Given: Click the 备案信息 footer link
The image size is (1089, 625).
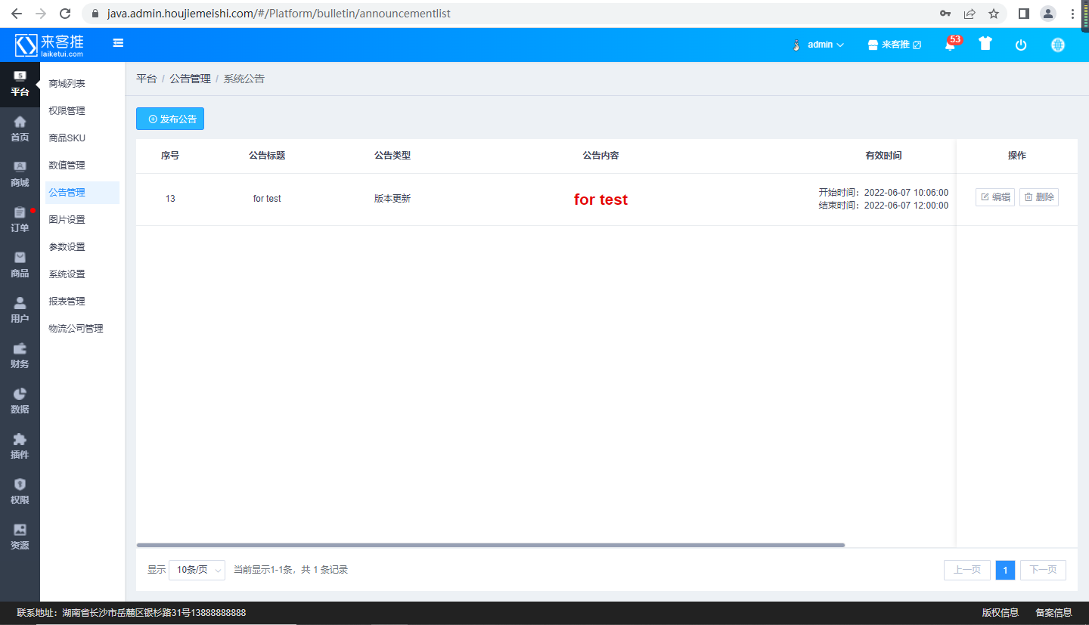Looking at the screenshot, I should coord(1053,613).
